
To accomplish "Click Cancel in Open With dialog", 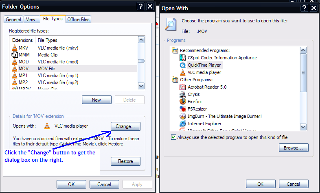I will click(294, 184).
